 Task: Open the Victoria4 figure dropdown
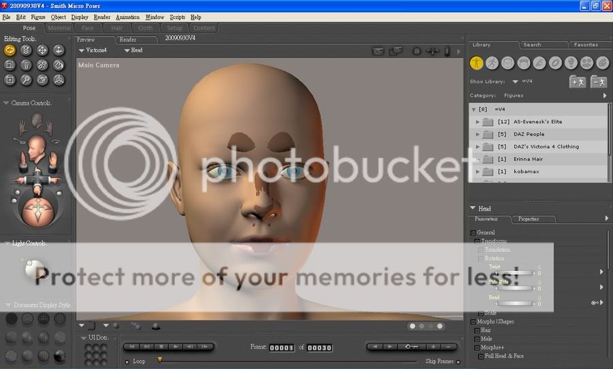tap(93, 50)
